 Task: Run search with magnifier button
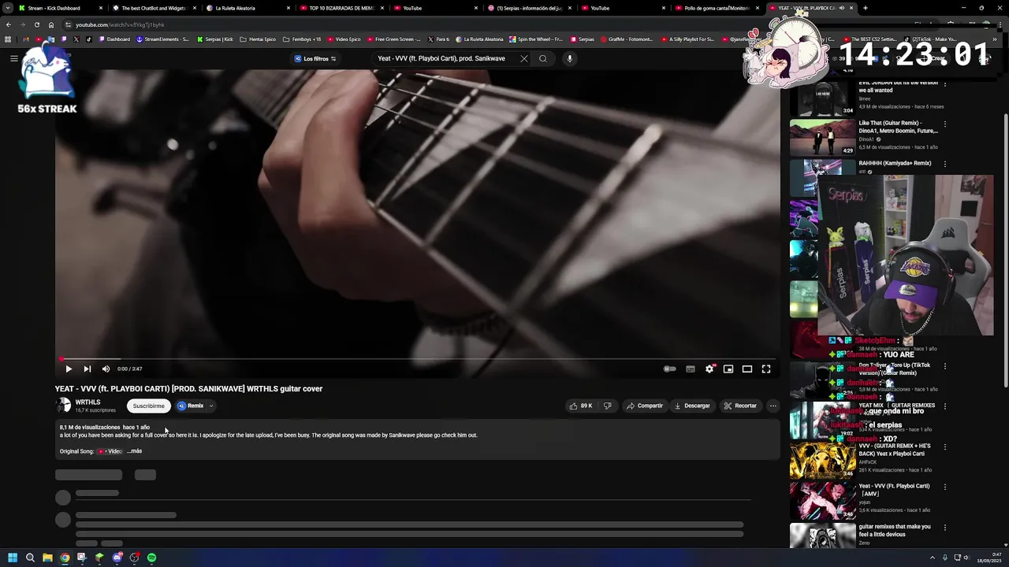(542, 58)
